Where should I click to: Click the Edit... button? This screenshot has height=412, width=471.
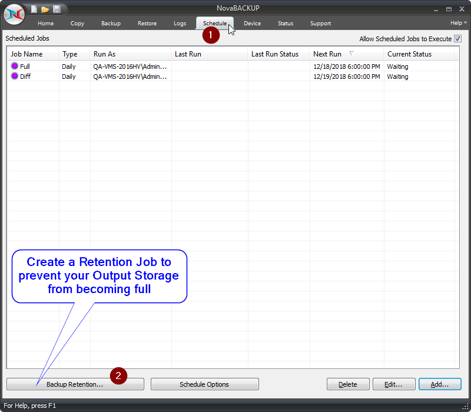point(394,384)
